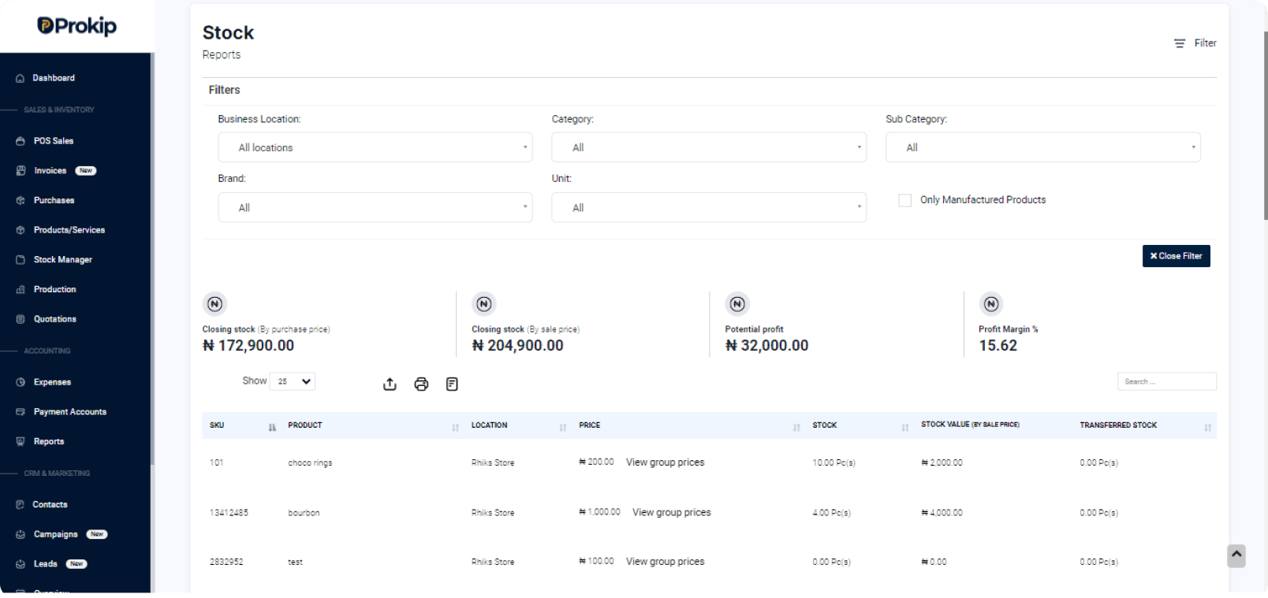Click the page vertical scrollbar
The height and width of the screenshot is (598, 1268).
click(1266, 126)
